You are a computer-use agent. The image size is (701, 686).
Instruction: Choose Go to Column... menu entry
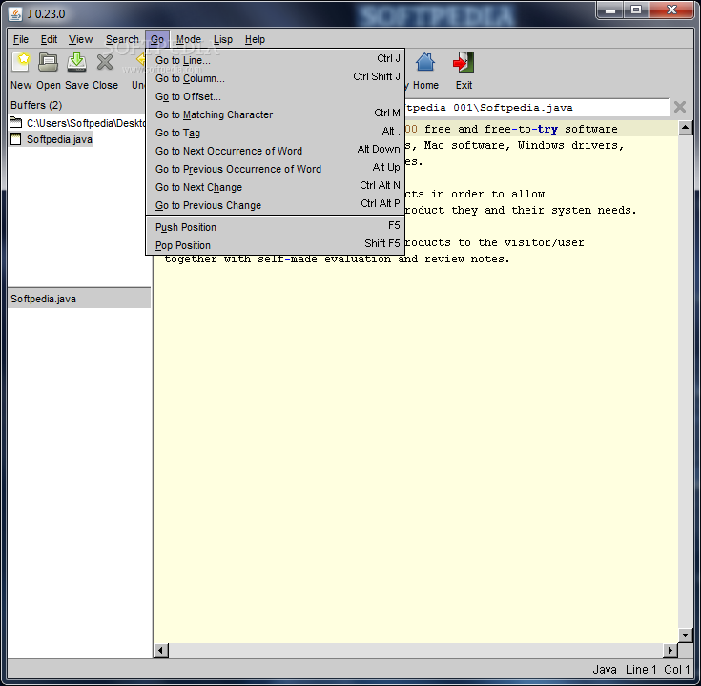[276, 78]
